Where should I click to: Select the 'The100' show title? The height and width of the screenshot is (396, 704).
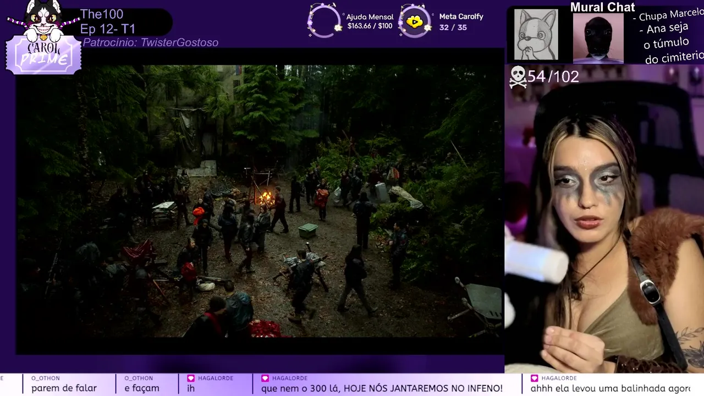[102, 14]
